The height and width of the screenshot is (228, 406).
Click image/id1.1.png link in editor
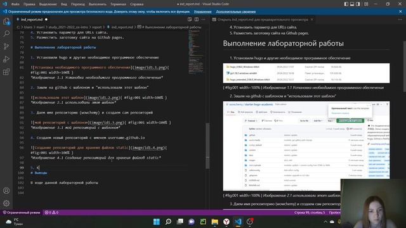pyautogui.click(x=150, y=68)
